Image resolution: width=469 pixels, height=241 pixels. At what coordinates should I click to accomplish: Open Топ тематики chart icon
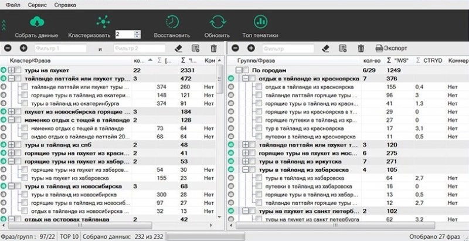(x=260, y=22)
